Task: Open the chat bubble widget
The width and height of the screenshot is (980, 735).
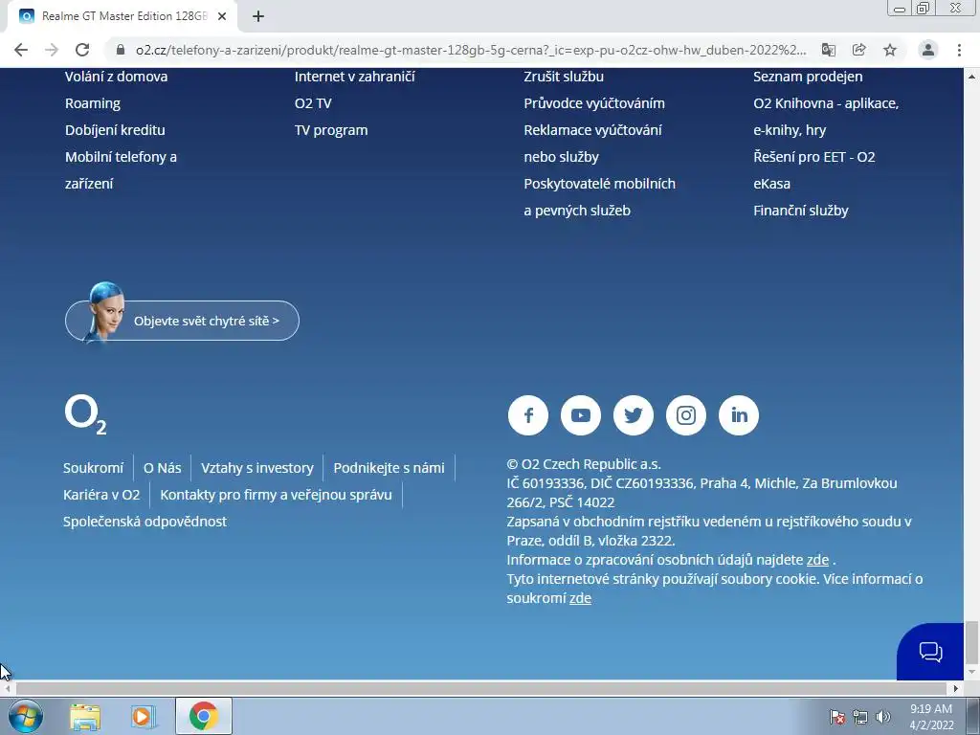Action: pos(930,652)
